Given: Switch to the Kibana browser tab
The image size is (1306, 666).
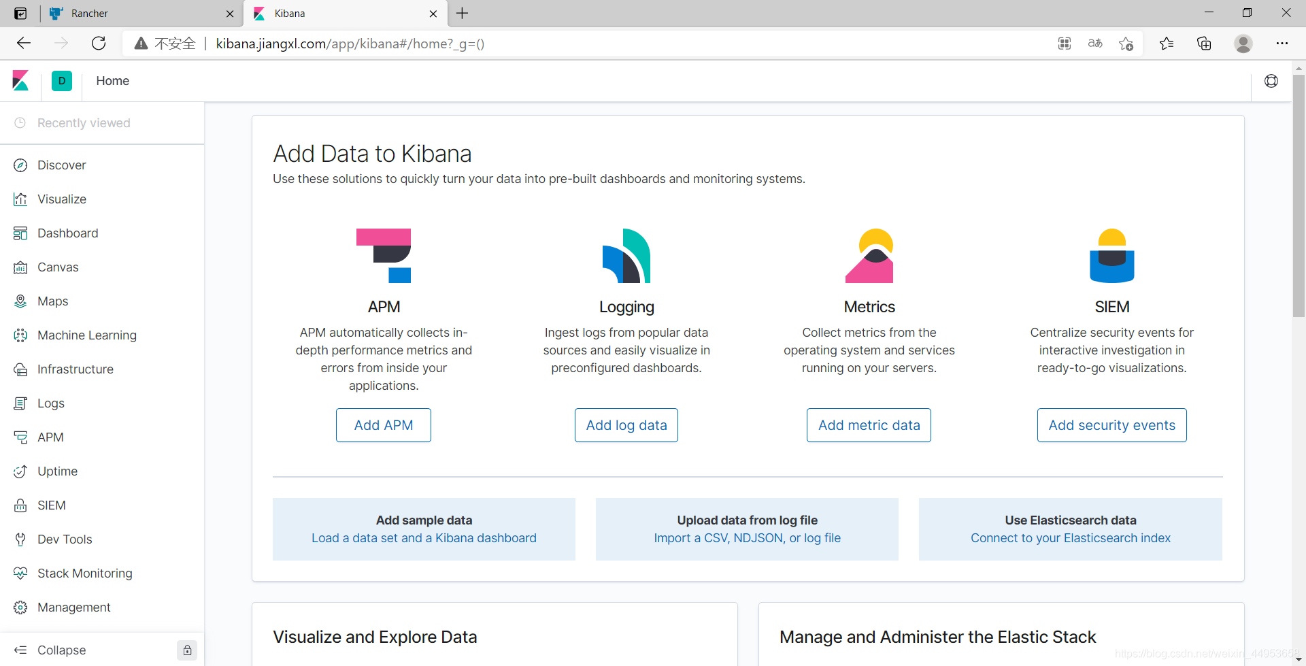Looking at the screenshot, I should (346, 14).
